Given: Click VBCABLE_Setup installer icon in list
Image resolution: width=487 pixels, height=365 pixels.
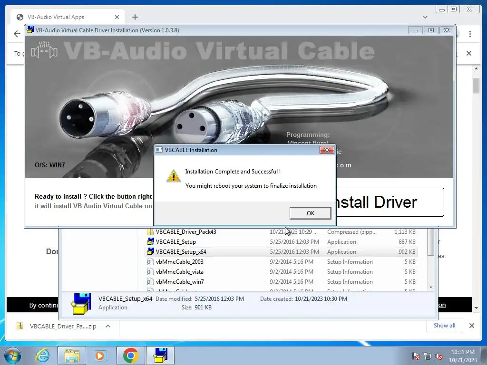Looking at the screenshot, I should click(x=150, y=241).
